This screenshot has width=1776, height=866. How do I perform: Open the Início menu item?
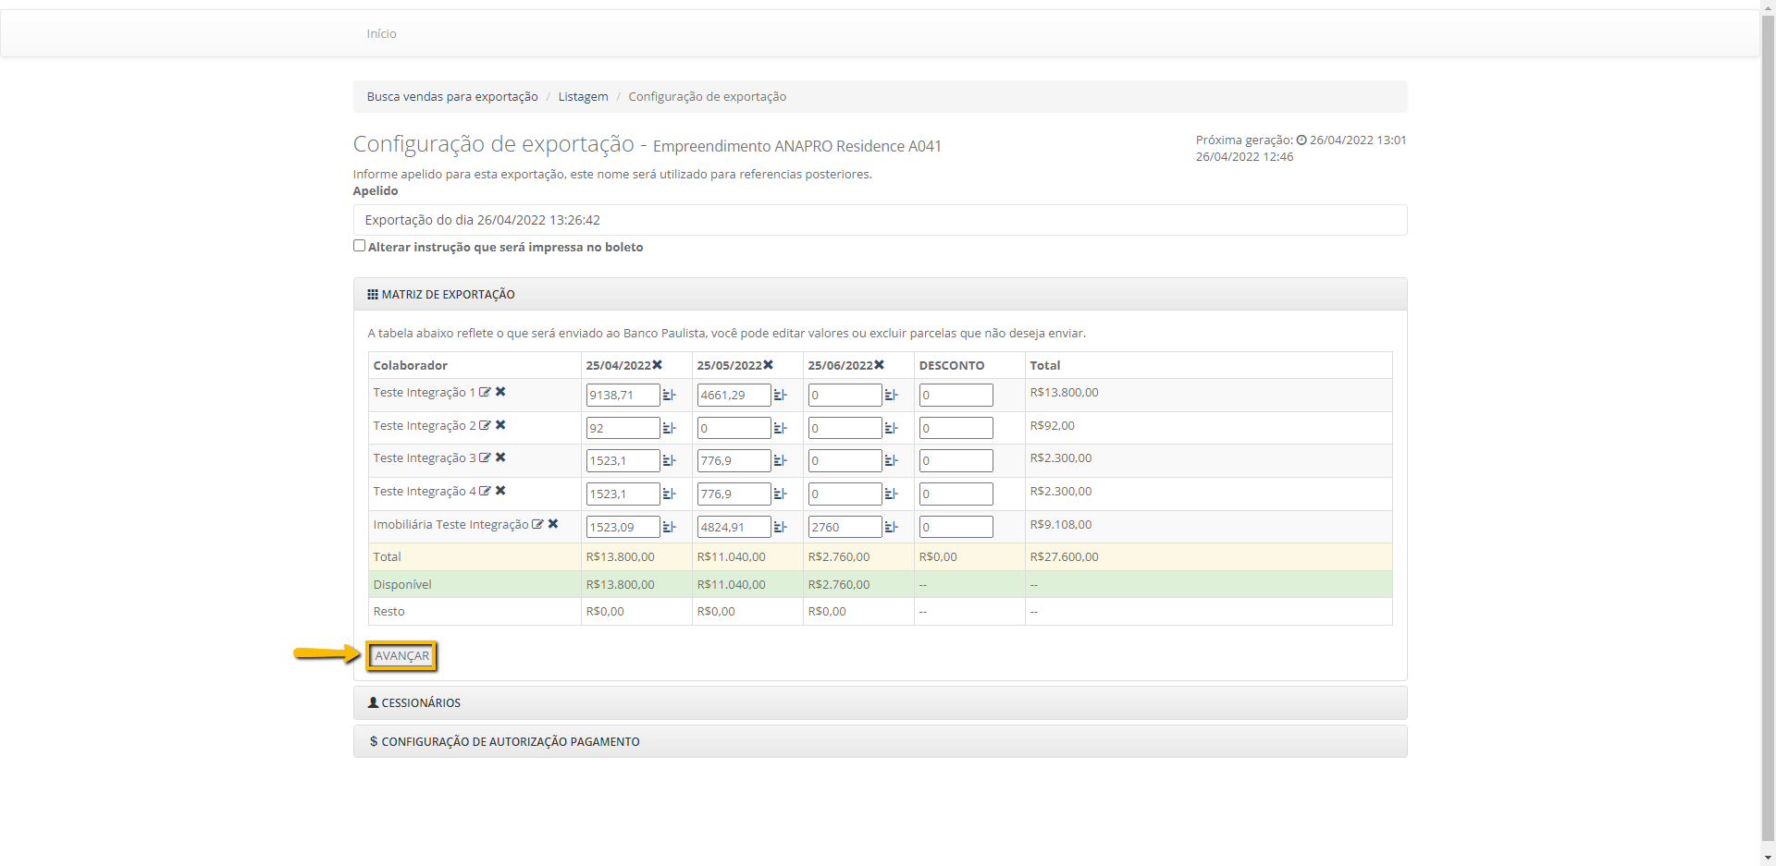381,34
